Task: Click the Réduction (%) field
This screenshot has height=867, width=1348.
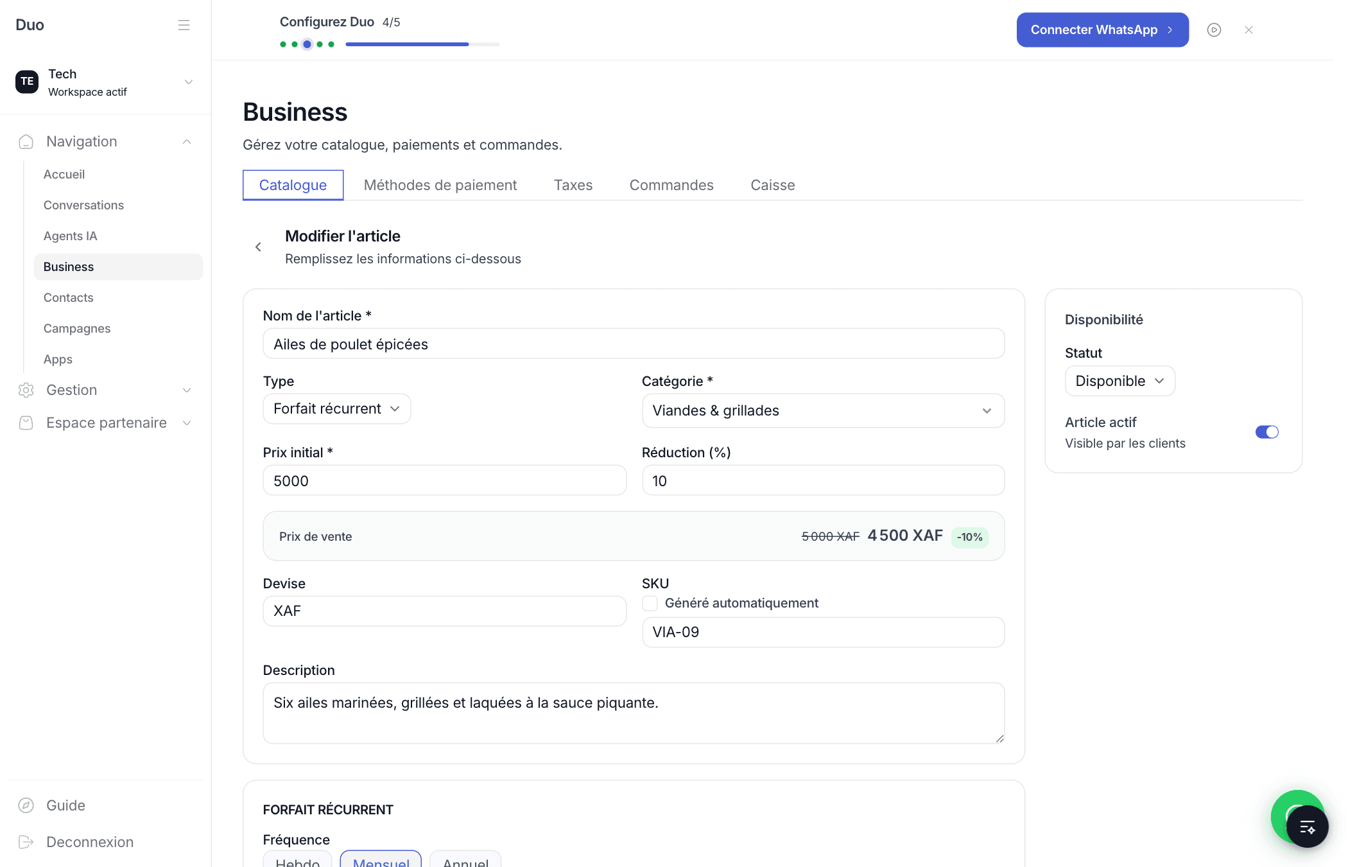Action: click(x=823, y=480)
